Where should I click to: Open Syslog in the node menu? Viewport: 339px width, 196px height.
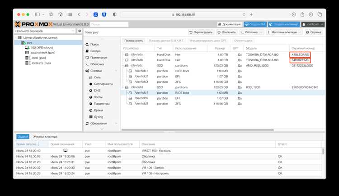pos(99,117)
